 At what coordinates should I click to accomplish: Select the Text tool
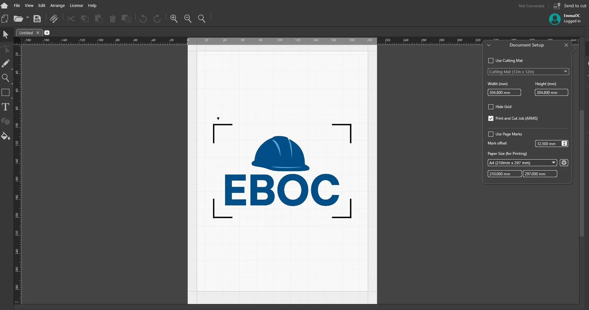pyautogui.click(x=6, y=107)
